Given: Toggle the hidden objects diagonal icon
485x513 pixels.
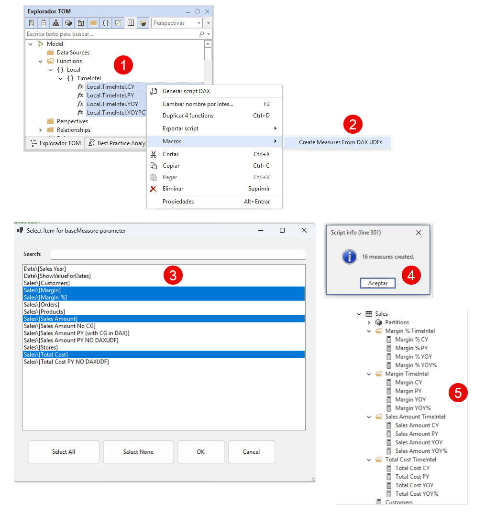Looking at the screenshot, I should tap(118, 23).
